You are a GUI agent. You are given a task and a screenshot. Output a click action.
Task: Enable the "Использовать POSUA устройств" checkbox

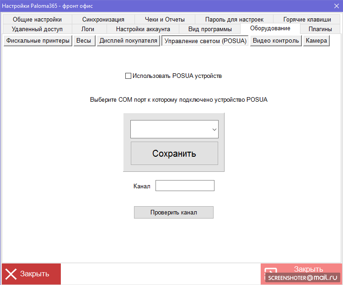click(x=128, y=76)
